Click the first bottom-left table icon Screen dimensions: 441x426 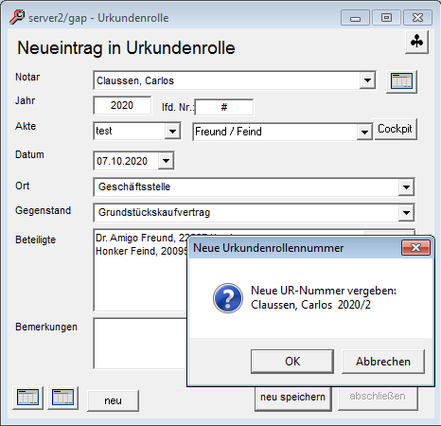(28, 398)
